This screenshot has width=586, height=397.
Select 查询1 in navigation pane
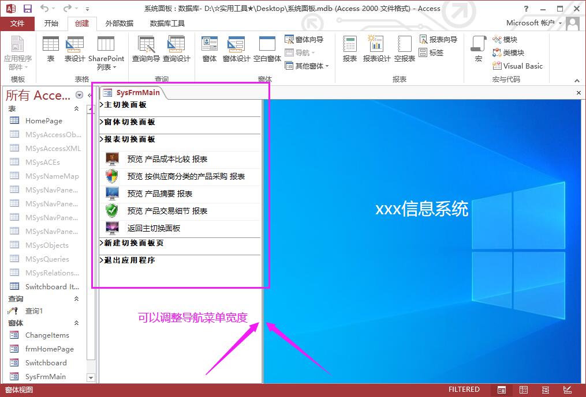(45, 311)
